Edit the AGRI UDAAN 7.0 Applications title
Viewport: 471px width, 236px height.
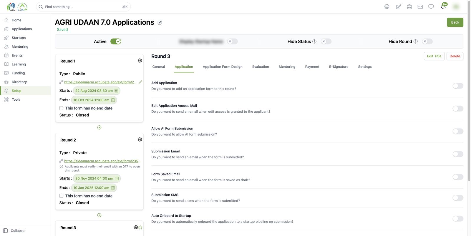coord(160,22)
